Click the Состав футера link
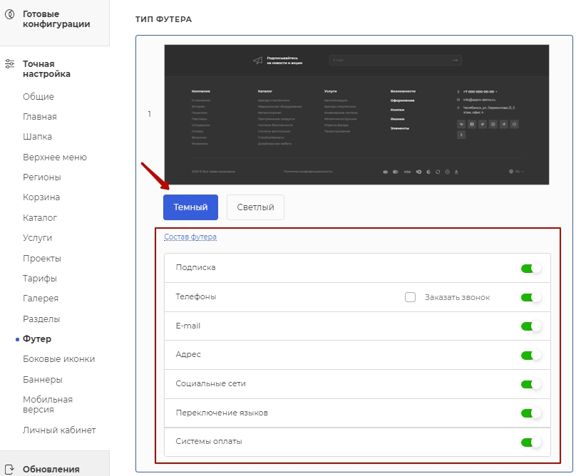Viewport: 586px width, 476px height. 190,237
